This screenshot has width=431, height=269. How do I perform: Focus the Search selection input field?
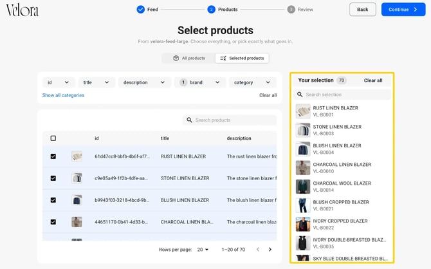(342, 95)
